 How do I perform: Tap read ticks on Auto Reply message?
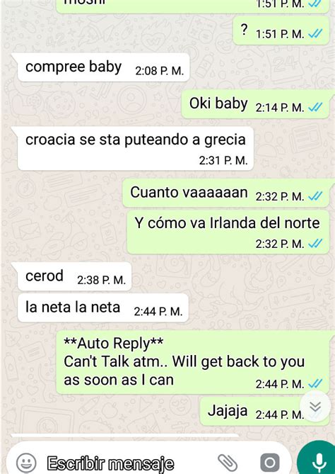tap(315, 384)
